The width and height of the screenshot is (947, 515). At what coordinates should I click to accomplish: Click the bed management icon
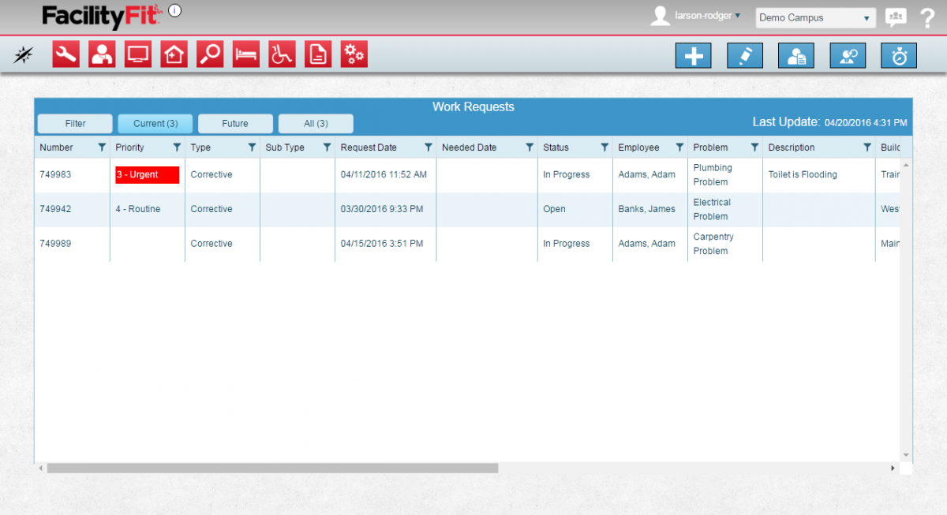[245, 54]
